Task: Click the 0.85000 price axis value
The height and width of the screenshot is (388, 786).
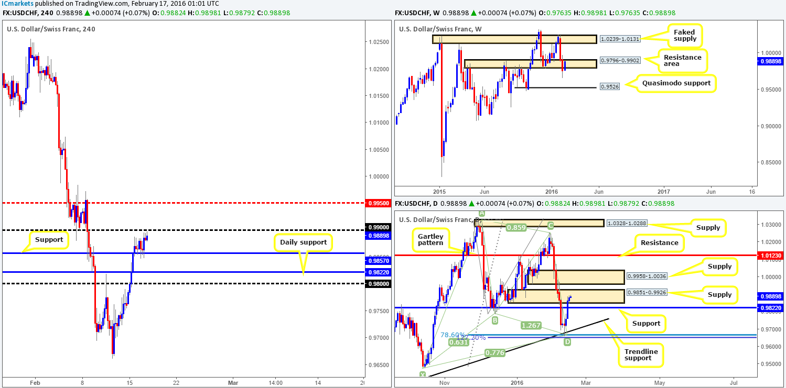Action: pyautogui.click(x=770, y=162)
